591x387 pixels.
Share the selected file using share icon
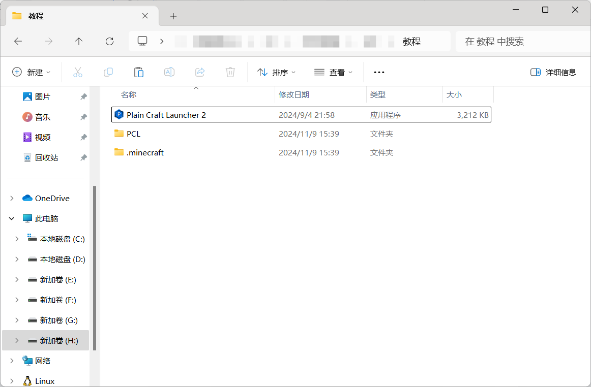[199, 72]
